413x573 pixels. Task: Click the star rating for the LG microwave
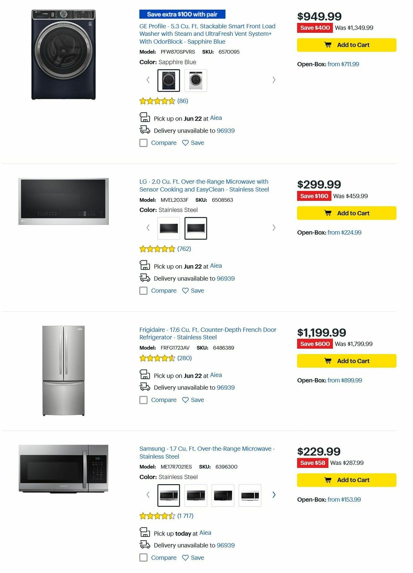(x=157, y=248)
